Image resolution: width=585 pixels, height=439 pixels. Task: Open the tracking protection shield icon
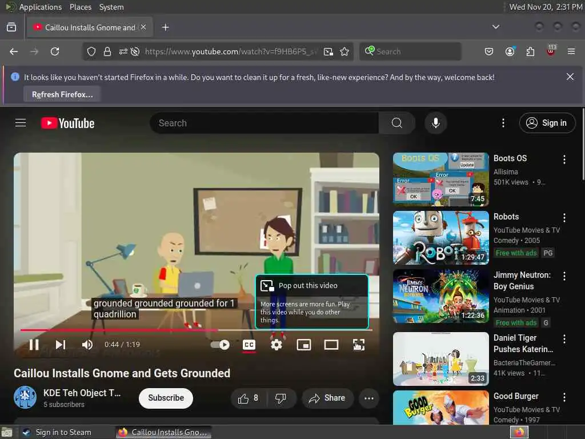click(91, 51)
